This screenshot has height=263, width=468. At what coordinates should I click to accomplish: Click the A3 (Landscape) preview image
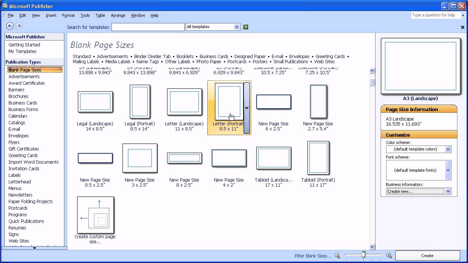(420, 66)
